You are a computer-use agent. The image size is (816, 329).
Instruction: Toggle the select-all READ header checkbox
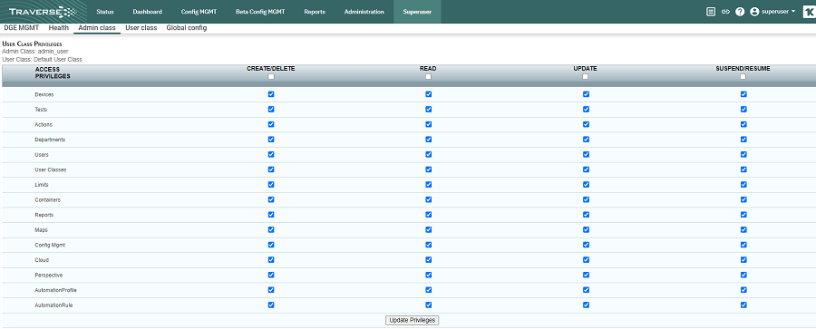428,76
